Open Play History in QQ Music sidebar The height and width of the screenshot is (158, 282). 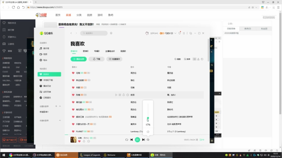(45, 86)
